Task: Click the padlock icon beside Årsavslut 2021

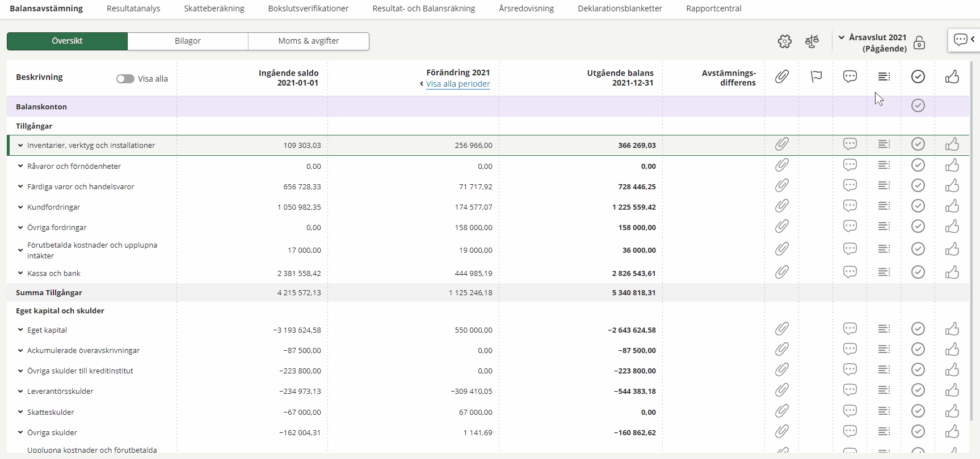Action: click(x=919, y=43)
